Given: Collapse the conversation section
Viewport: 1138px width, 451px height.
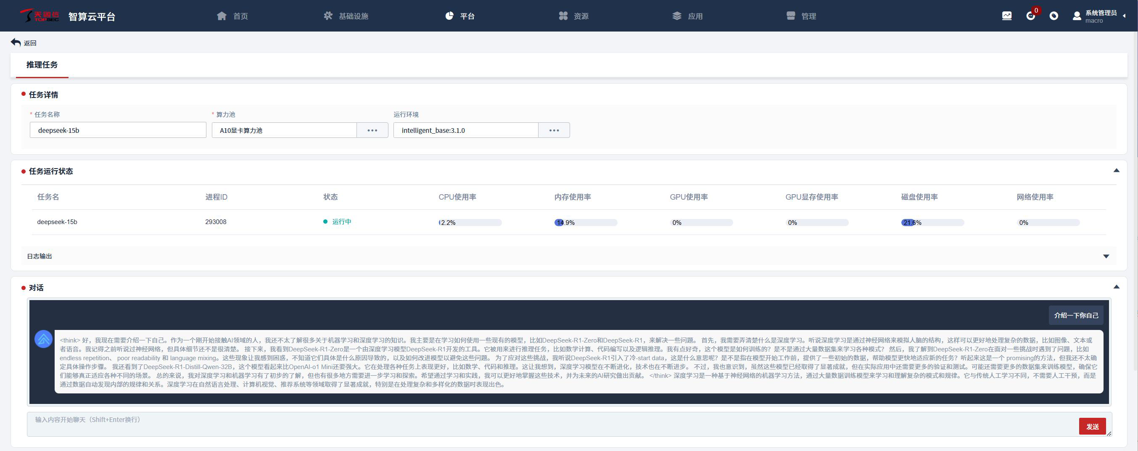Looking at the screenshot, I should (x=1116, y=287).
